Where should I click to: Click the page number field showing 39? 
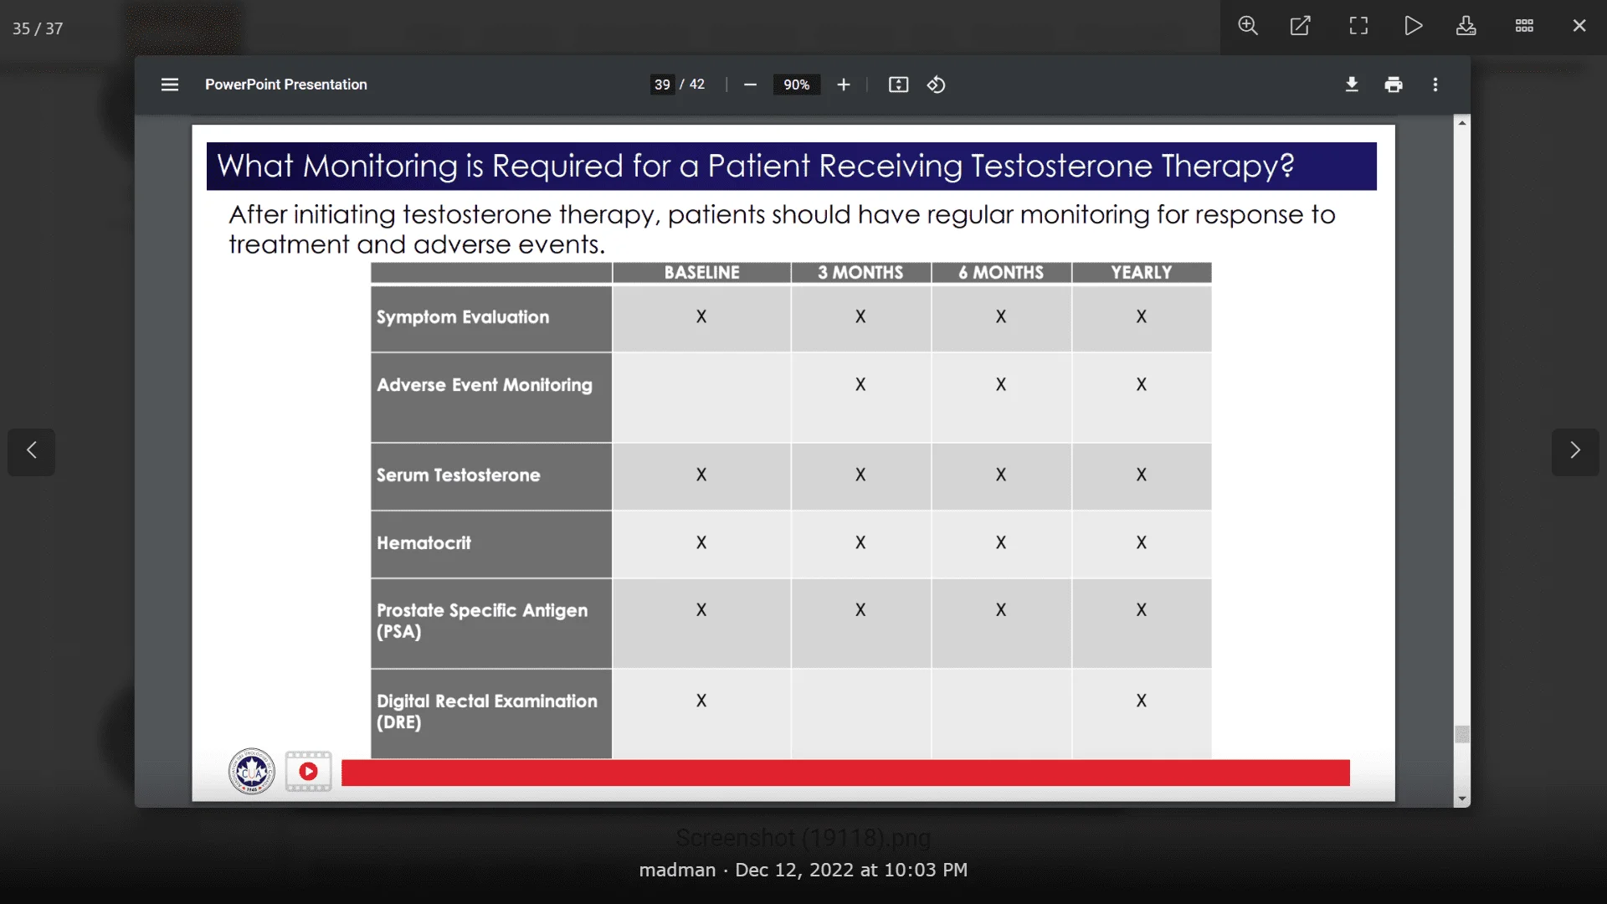[662, 85]
